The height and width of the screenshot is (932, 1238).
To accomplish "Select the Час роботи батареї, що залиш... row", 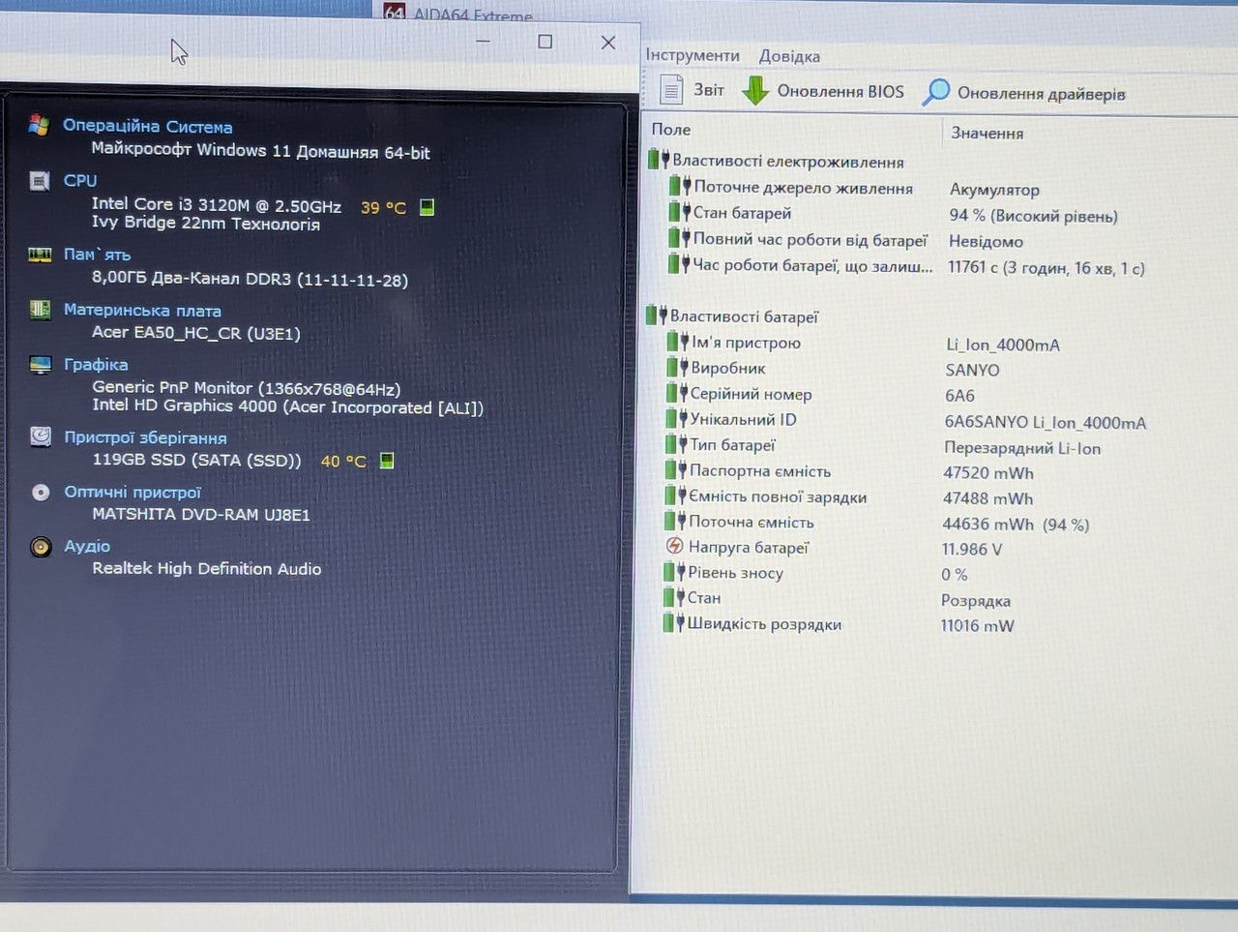I will [x=906, y=265].
